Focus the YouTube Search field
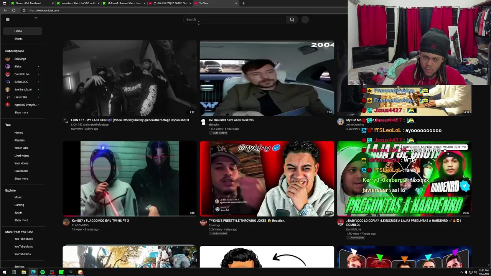 [x=235, y=20]
